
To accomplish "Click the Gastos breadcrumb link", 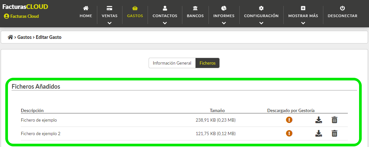I will coord(24,37).
